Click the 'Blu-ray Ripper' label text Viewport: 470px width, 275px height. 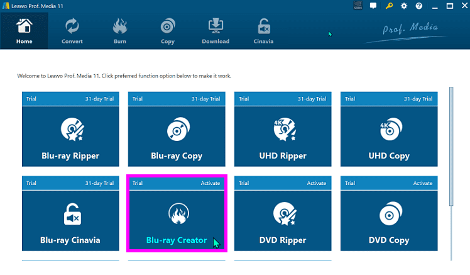[70, 156]
